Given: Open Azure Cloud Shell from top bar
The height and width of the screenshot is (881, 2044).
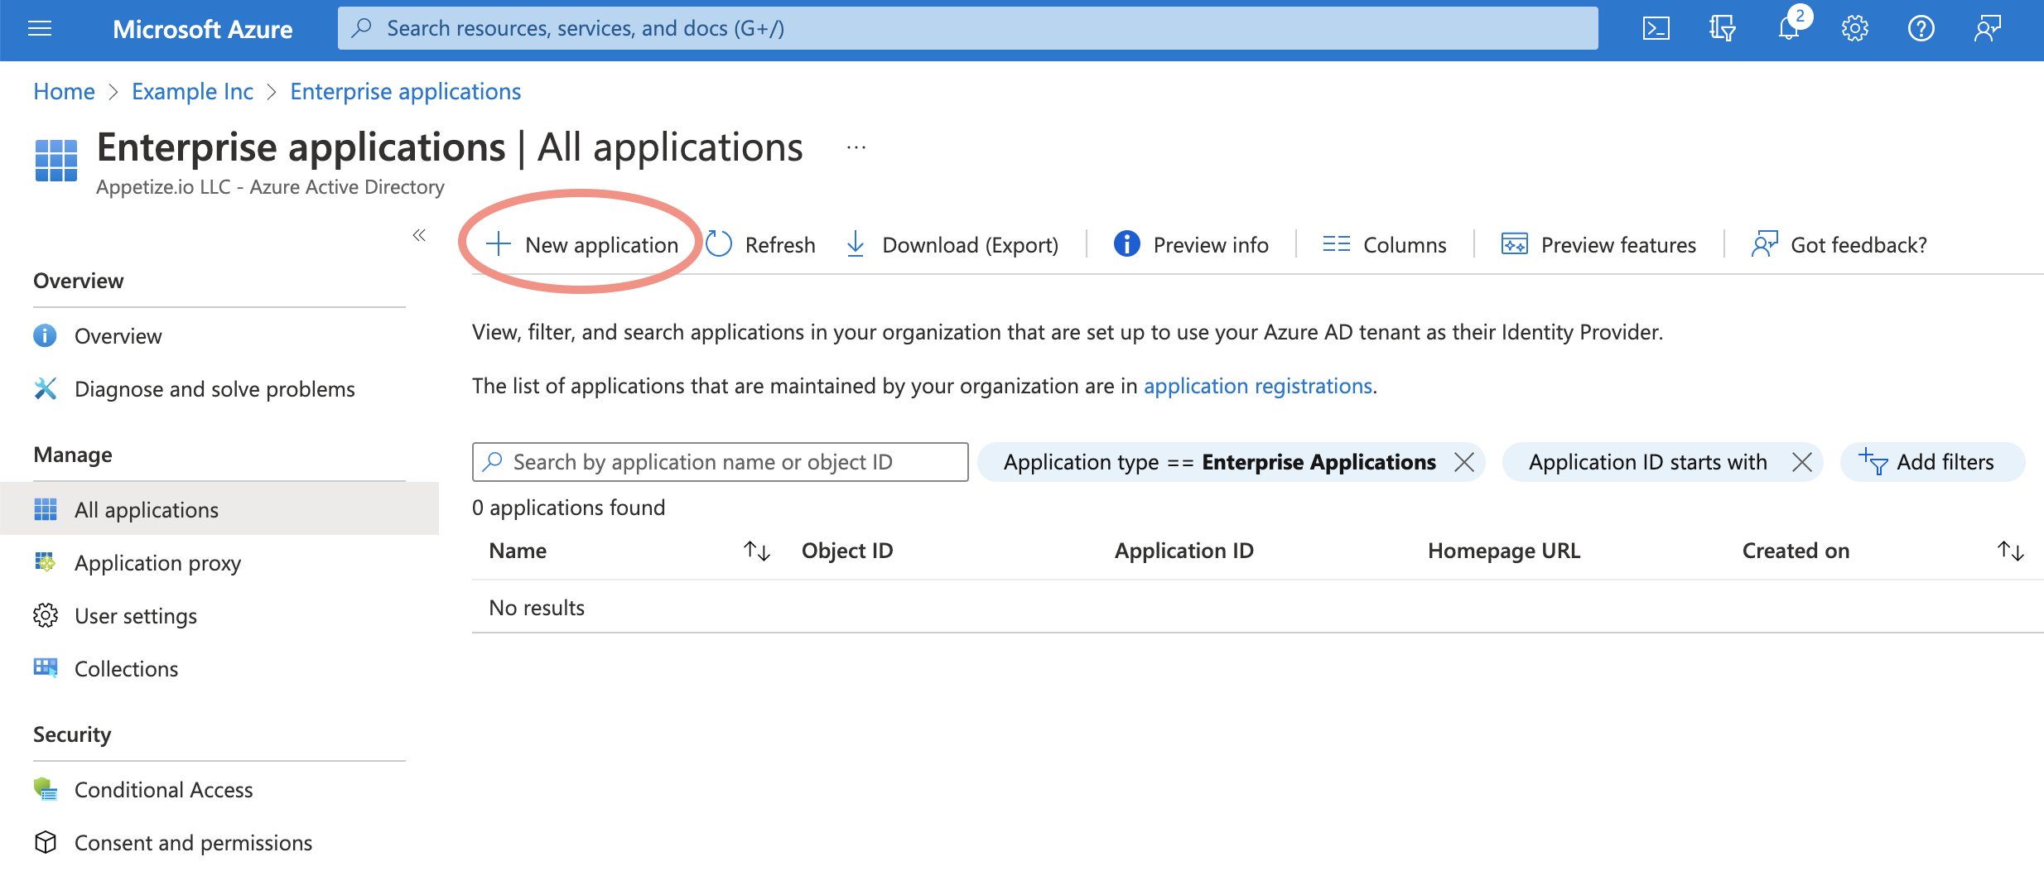Looking at the screenshot, I should 1656,27.
